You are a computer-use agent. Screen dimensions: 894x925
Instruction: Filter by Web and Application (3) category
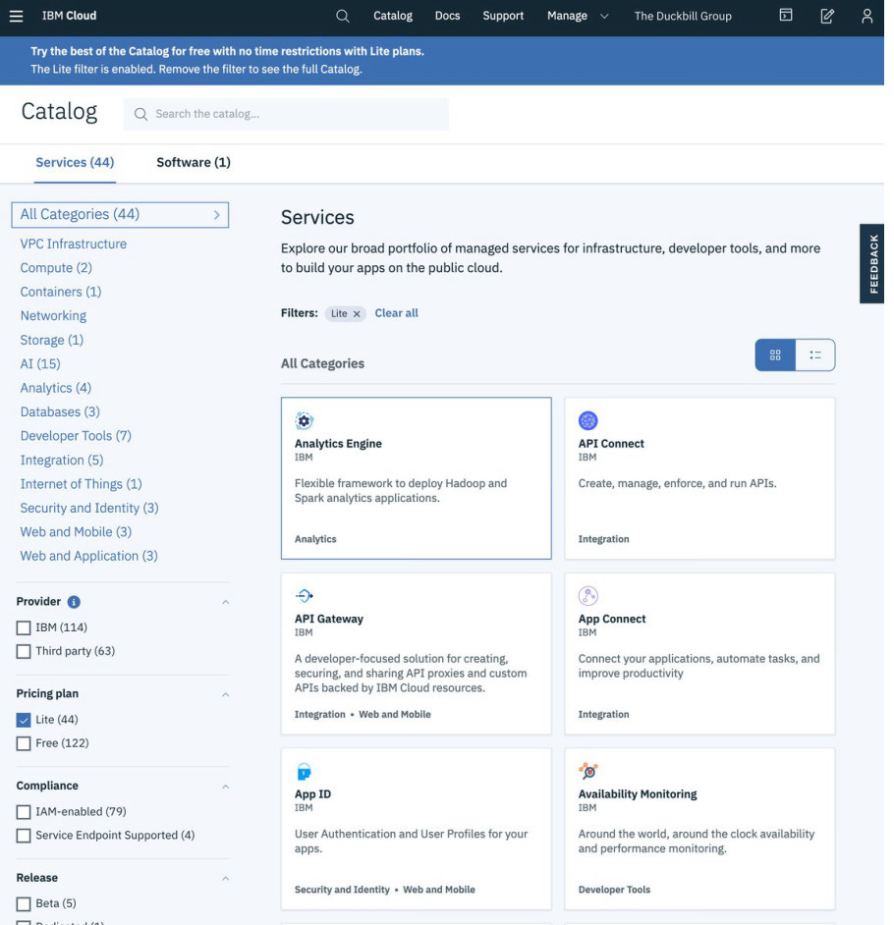tap(89, 557)
